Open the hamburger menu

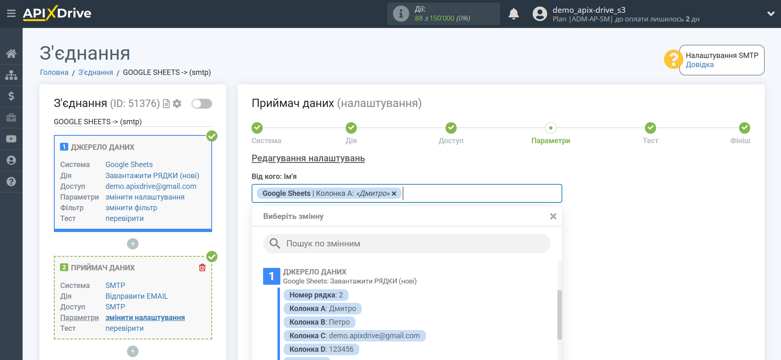(11, 14)
